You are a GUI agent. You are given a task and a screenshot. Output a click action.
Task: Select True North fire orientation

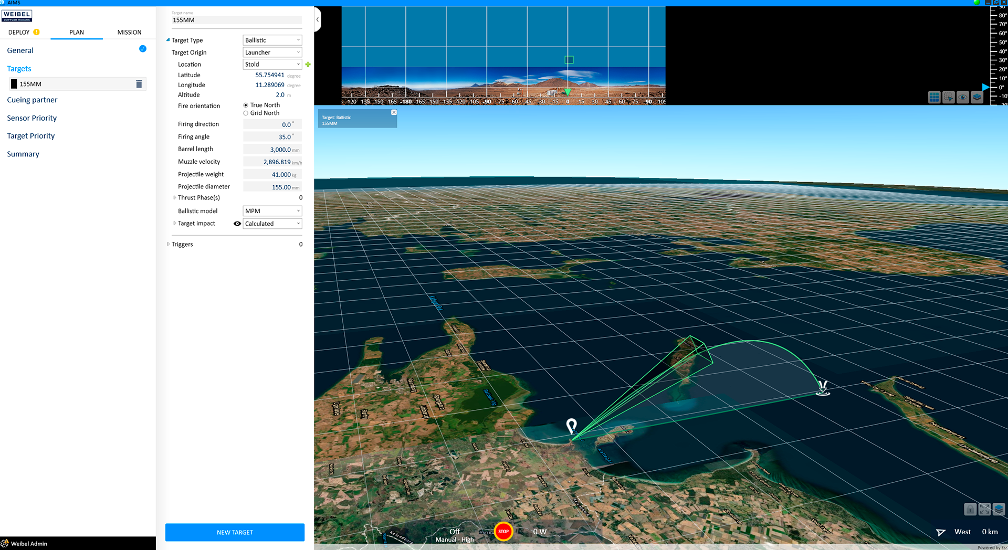click(x=246, y=105)
